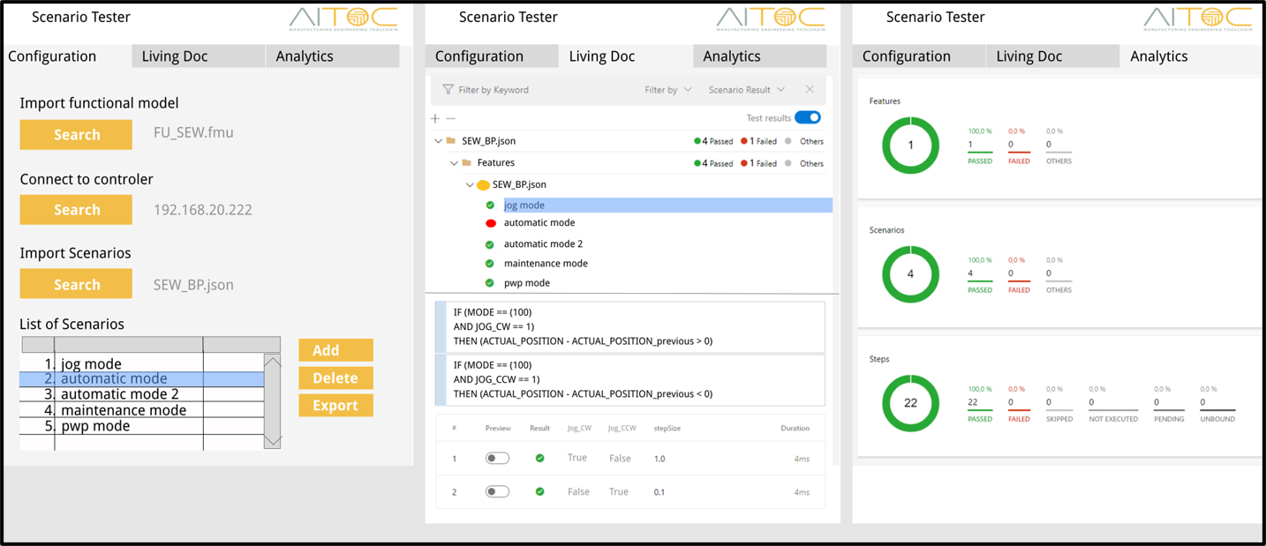Click the green check icon next to jog mode
The image size is (1266, 546).
(490, 205)
